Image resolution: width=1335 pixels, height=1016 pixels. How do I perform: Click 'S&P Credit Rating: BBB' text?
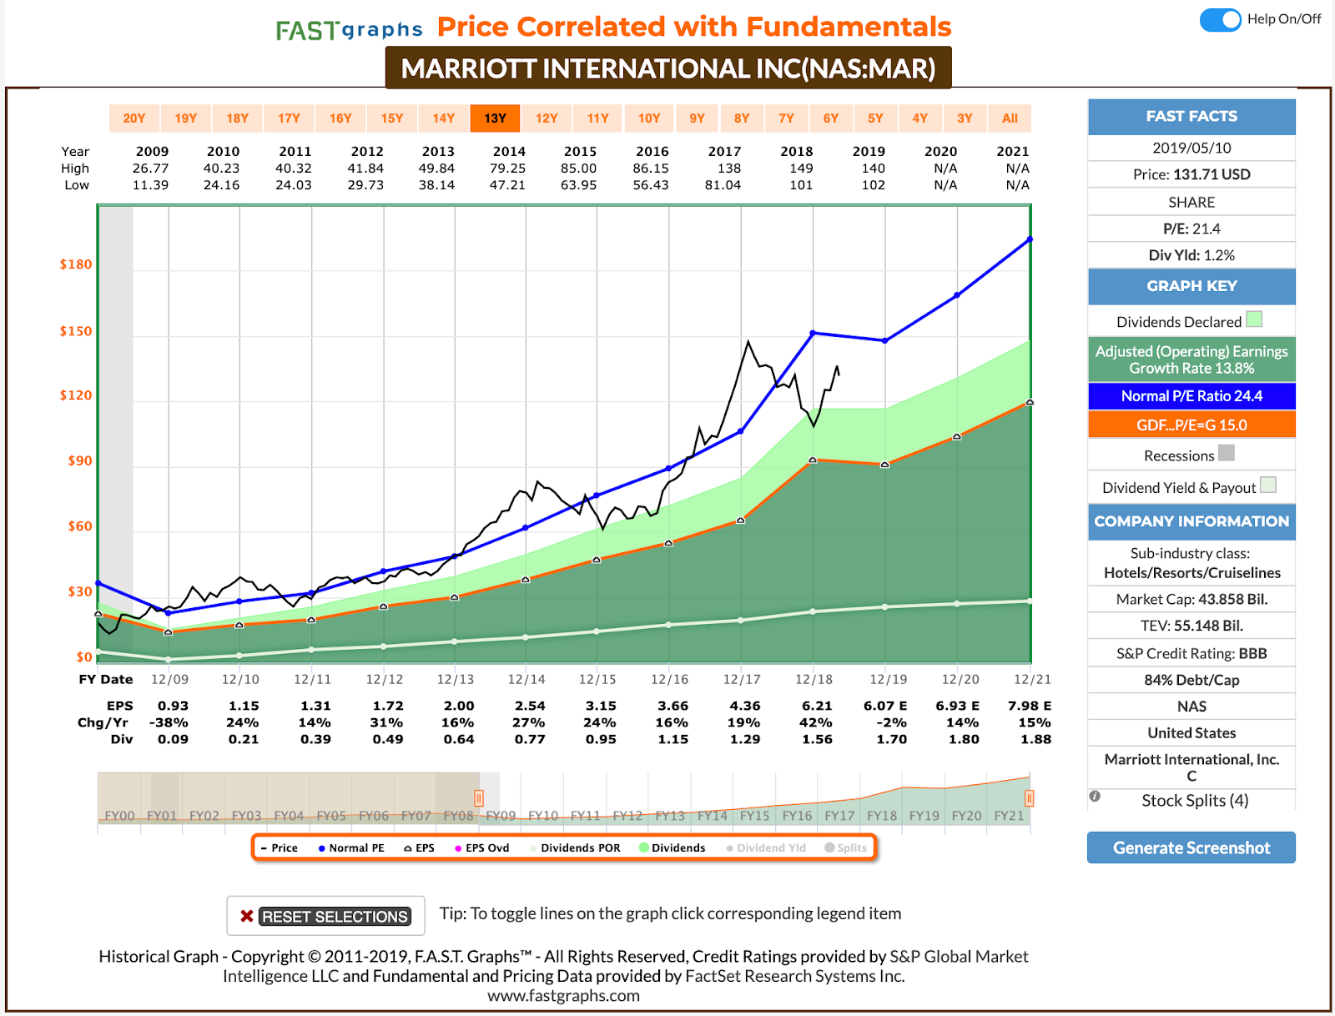click(1191, 653)
